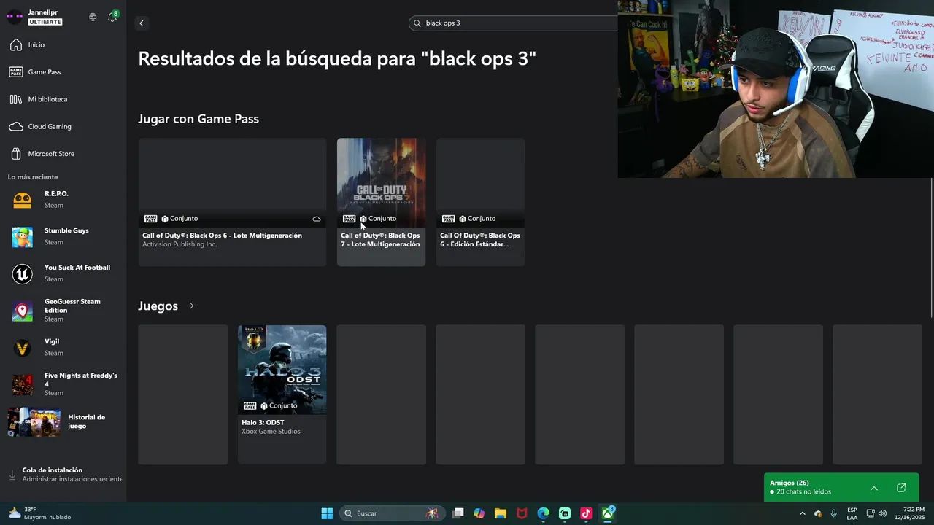This screenshot has width=934, height=525.
Task: Expand the Juegos section chevron
Action: pos(192,306)
